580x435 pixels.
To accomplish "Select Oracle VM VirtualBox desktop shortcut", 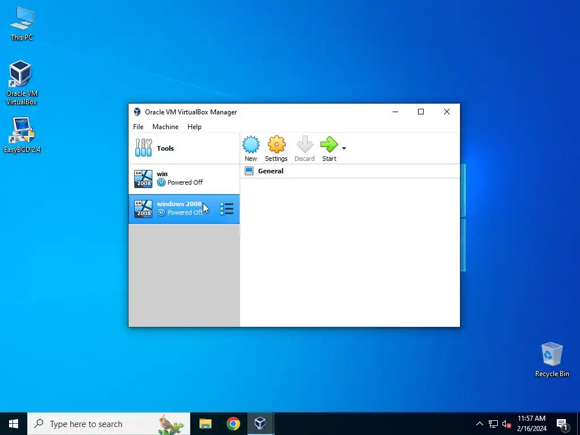I will click(21, 83).
